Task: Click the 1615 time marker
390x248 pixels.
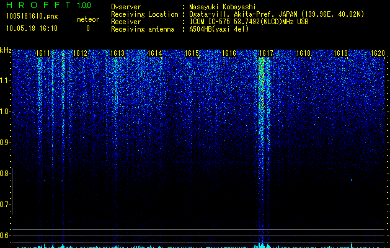Action: pyautogui.click(x=192, y=53)
